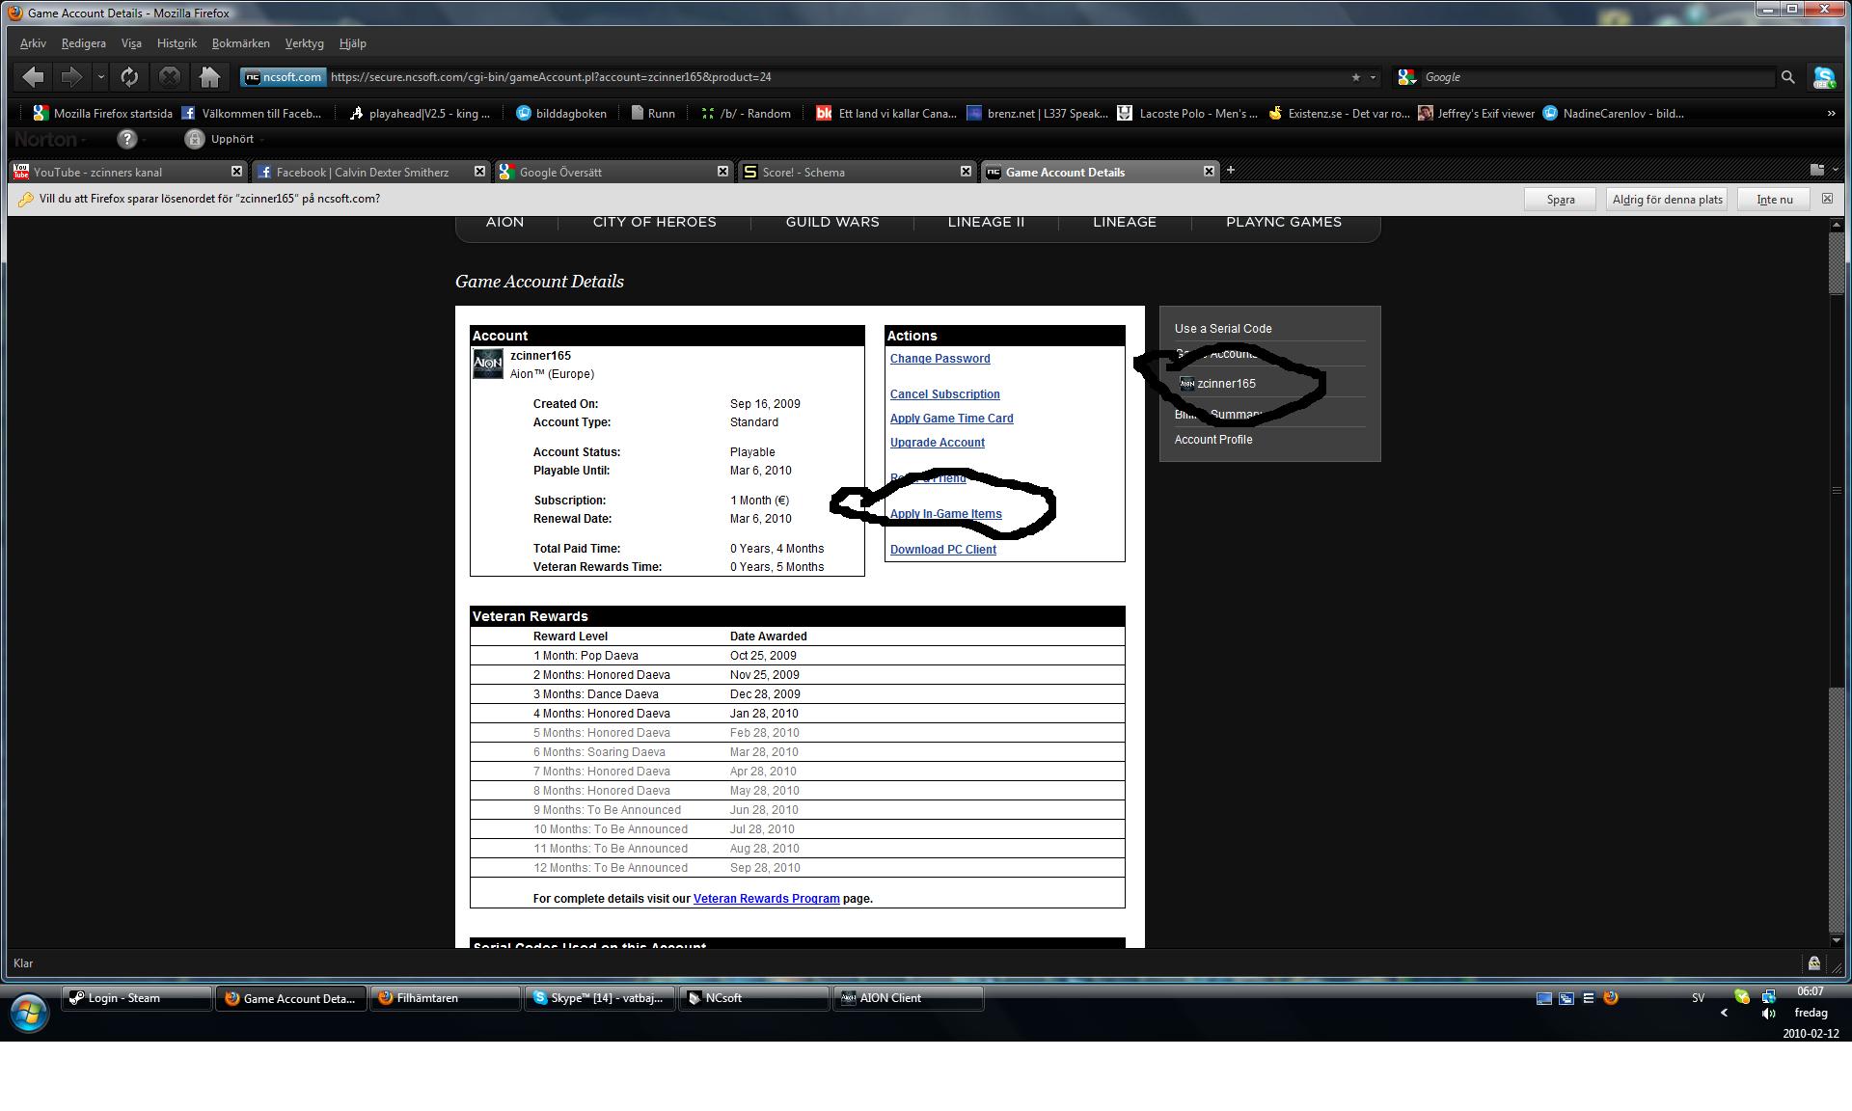Focus the Google search input field
The image size is (1852, 1111).
click(x=1592, y=77)
